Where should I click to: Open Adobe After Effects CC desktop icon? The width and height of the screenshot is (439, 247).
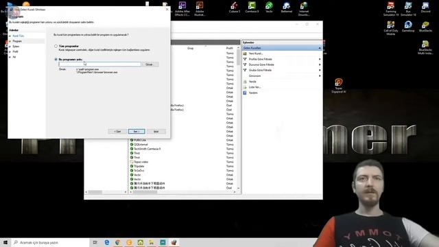point(182,8)
